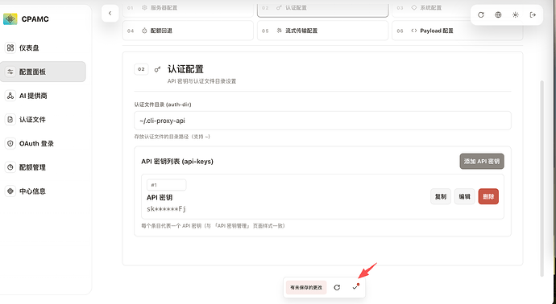Click 添加 API 密钥 button
This screenshot has width=556, height=304.
click(482, 161)
